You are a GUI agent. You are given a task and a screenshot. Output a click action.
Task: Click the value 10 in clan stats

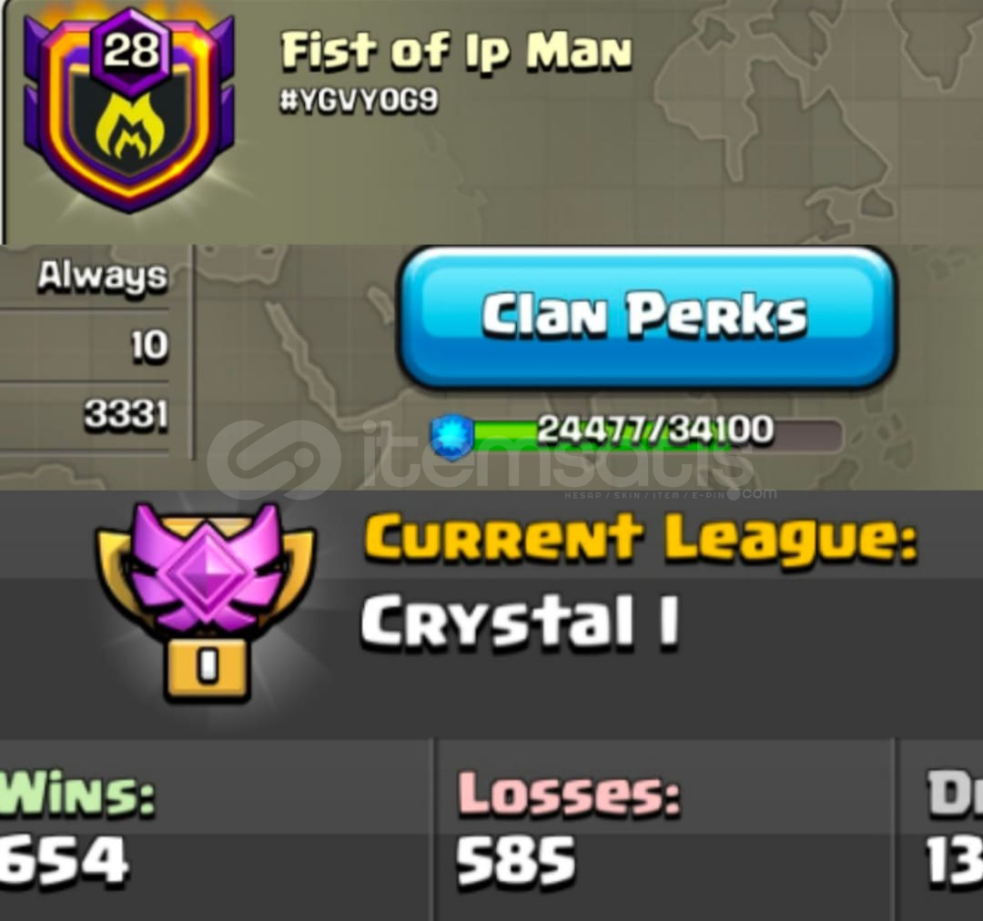pos(149,346)
